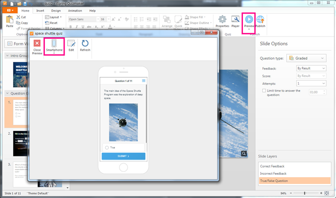Click the save icon in the quick access bar
This screenshot has width=336, height=198.
(25, 3)
